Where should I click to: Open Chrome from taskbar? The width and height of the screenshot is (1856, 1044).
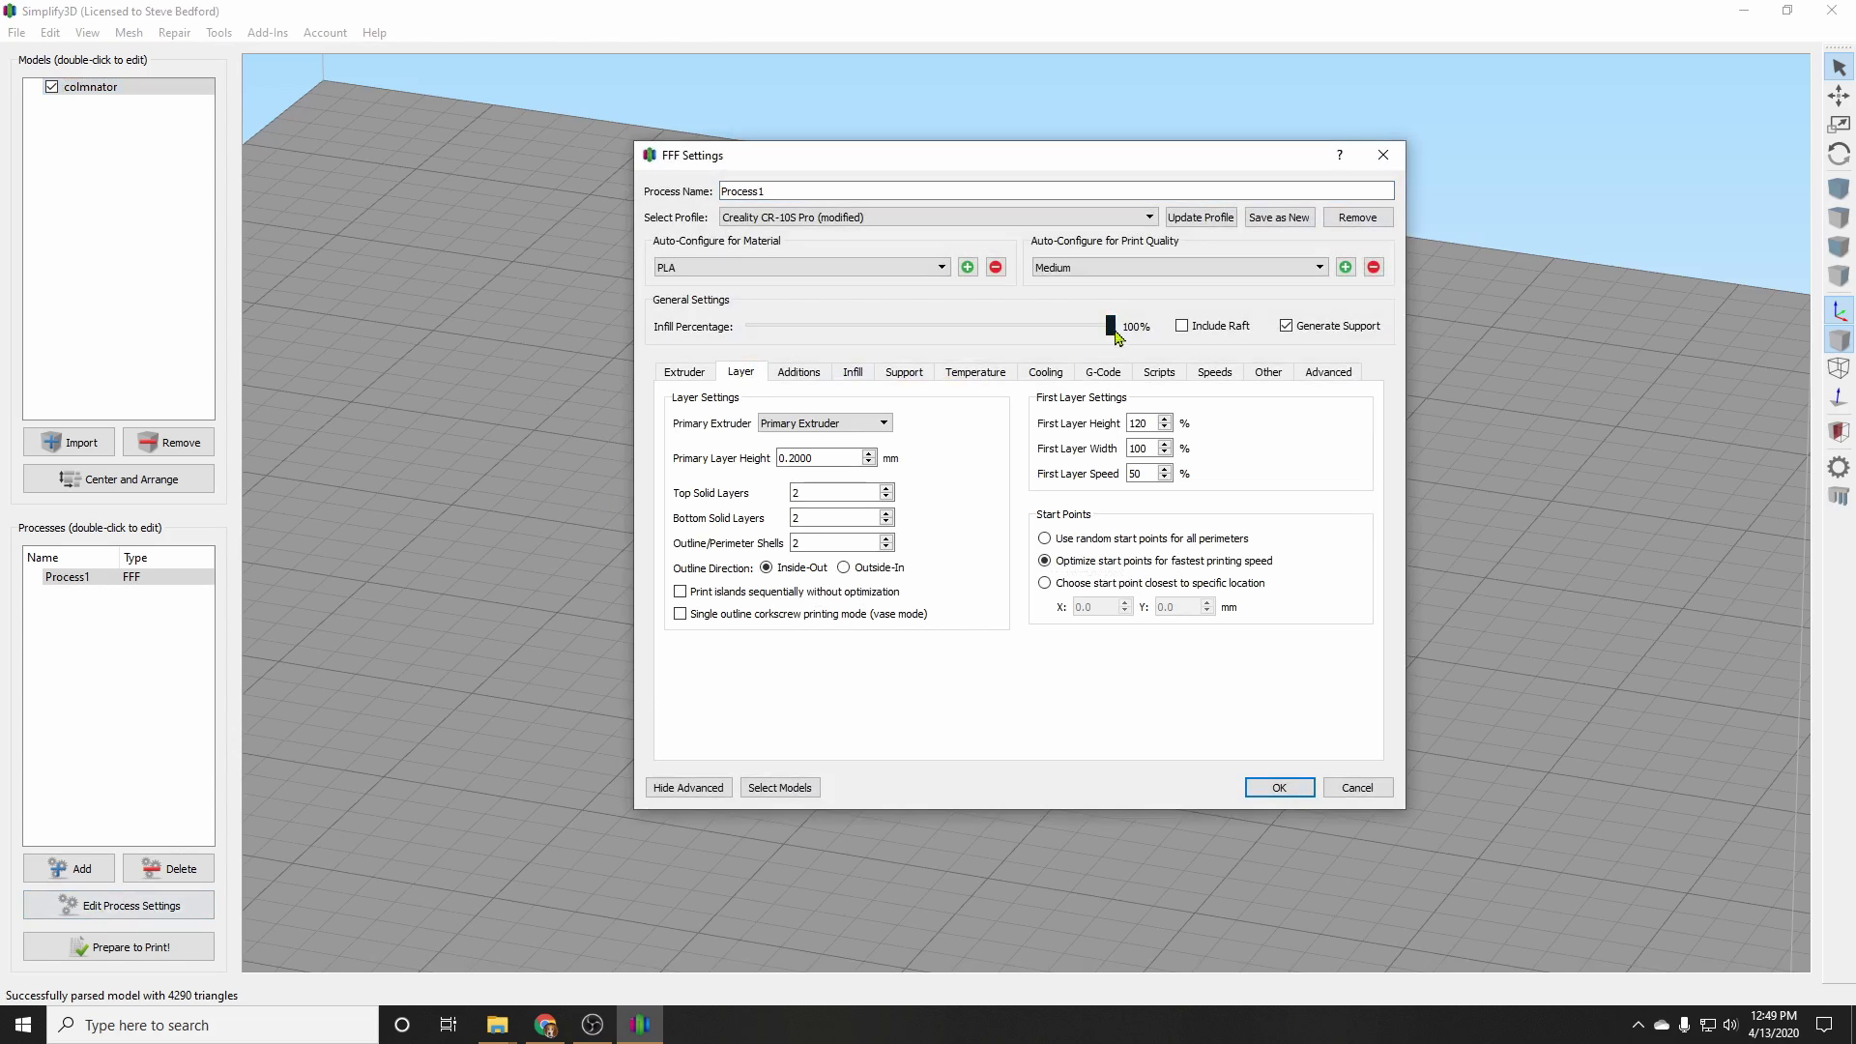click(545, 1025)
